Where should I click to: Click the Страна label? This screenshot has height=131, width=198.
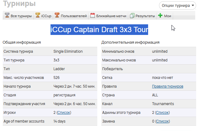click(108, 95)
